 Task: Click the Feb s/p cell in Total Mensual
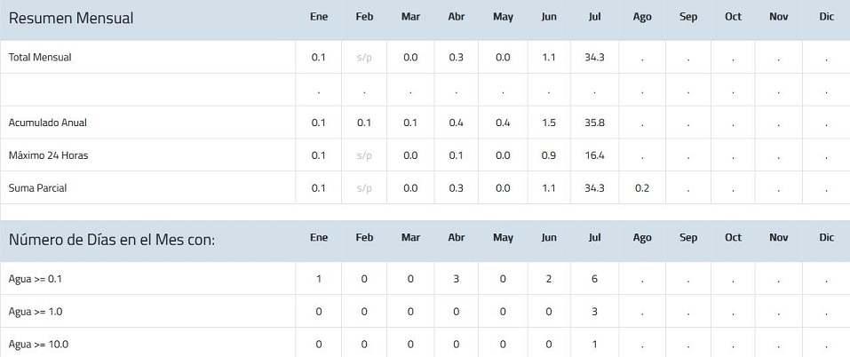(364, 57)
